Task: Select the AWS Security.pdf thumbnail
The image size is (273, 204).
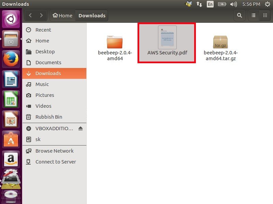Action: (x=167, y=37)
